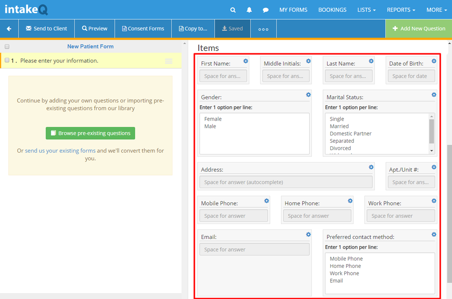Follow the 'send us your existing forms' link

pyautogui.click(x=60, y=151)
